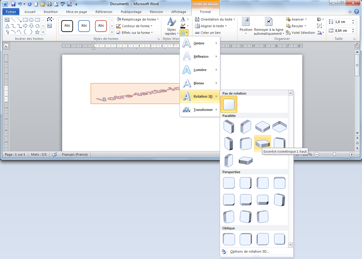Select the down arrow shape in the gallery

coord(31,26)
